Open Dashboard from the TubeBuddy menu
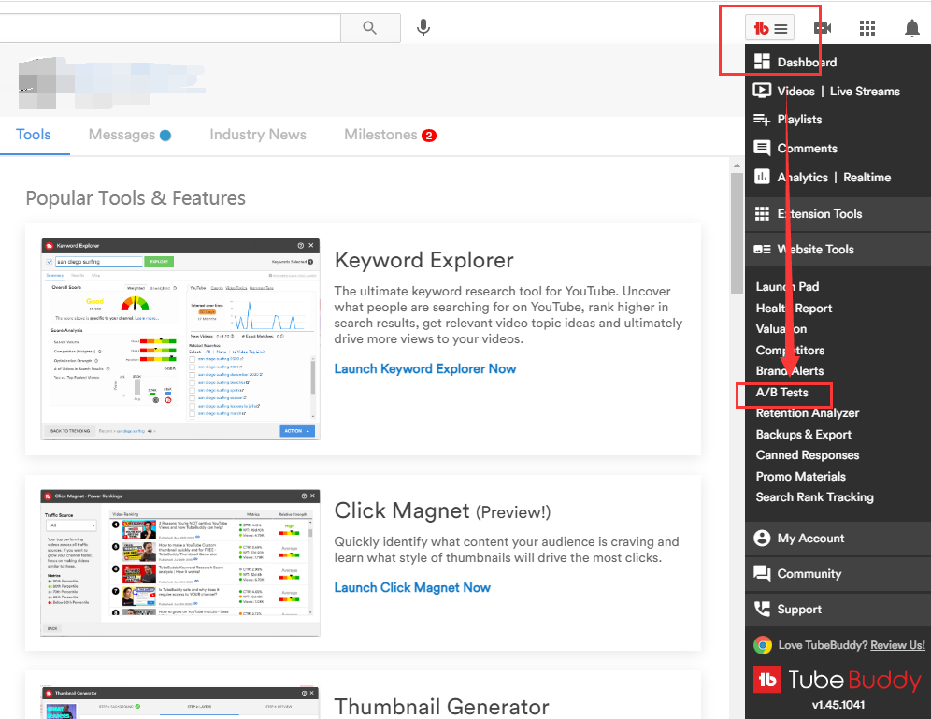The image size is (931, 719). click(x=806, y=63)
